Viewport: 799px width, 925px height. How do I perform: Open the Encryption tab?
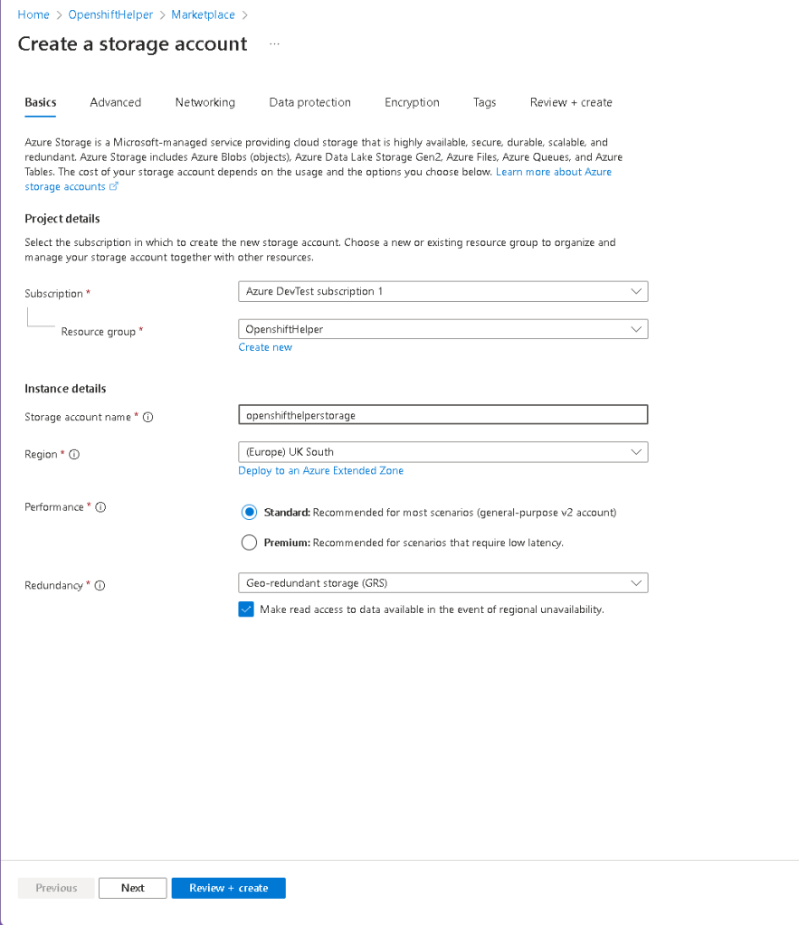pyautogui.click(x=413, y=103)
